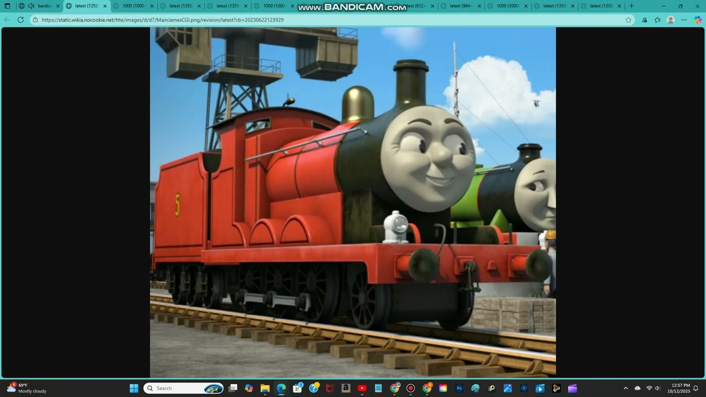This screenshot has height=397, width=706.
Task: Switch to the tab labeled latest (964
Action: [x=462, y=6]
